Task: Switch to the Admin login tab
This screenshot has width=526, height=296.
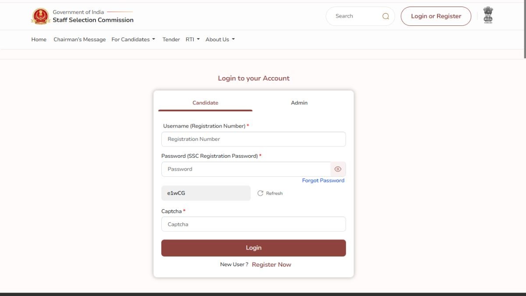Action: click(x=299, y=103)
